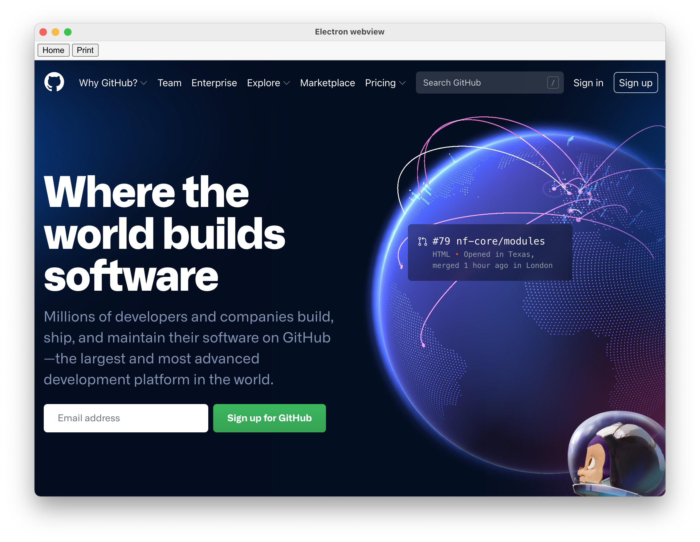Open the Marketplace navigation item
The image size is (700, 542).
(327, 83)
